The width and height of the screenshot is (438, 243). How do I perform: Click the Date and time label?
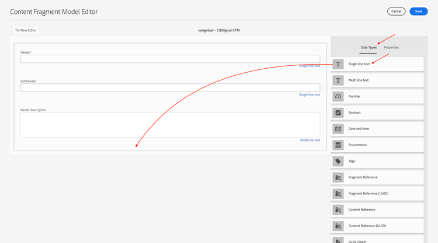point(359,129)
